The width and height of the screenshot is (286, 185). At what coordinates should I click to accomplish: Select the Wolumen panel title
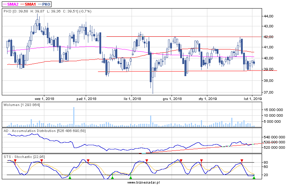pos(21,105)
